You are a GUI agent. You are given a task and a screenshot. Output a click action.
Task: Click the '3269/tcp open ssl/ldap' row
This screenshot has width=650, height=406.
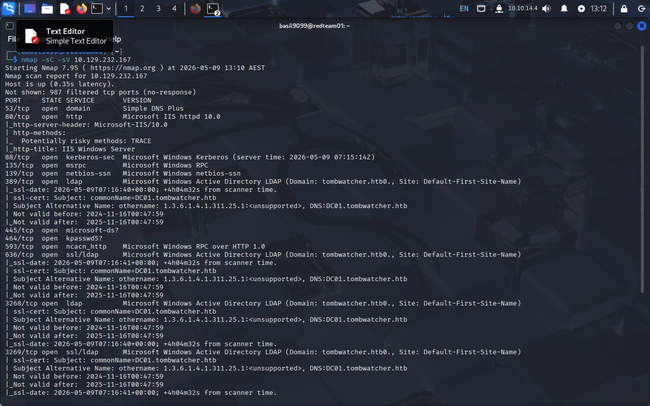click(x=263, y=352)
